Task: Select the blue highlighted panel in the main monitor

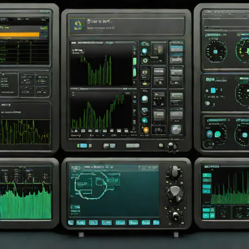Action: click(x=176, y=49)
